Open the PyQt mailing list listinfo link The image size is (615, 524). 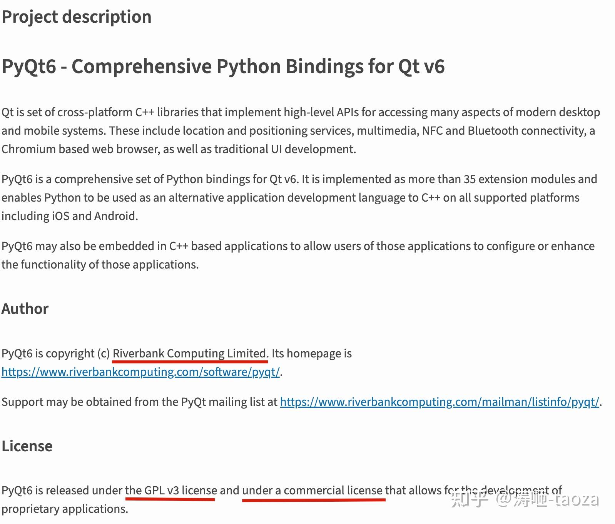click(440, 402)
